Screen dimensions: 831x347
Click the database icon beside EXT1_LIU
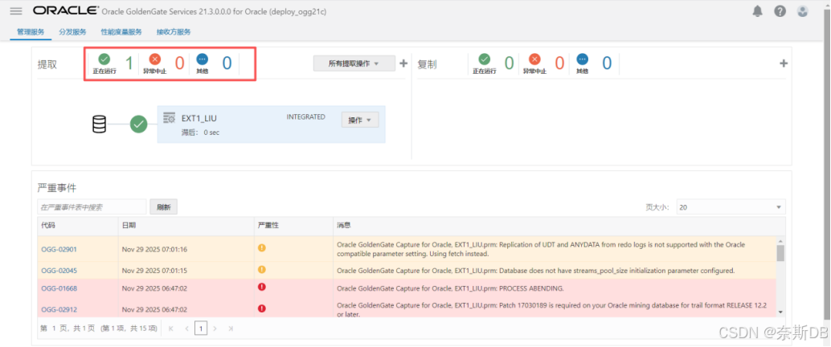[99, 125]
